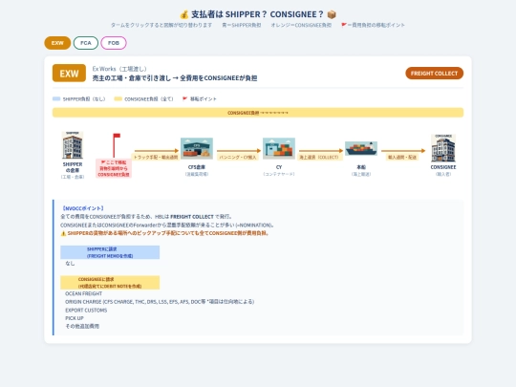516x387 pixels.
Task: Select the EXW term tab
Action: pyautogui.click(x=57, y=43)
